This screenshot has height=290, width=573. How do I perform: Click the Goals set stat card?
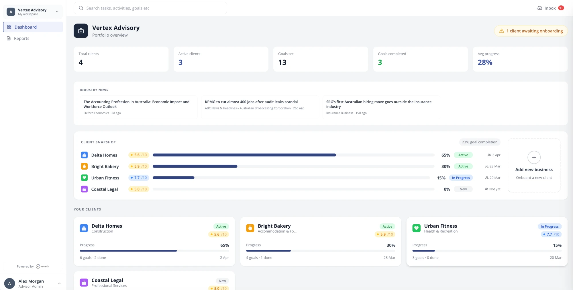(321, 59)
